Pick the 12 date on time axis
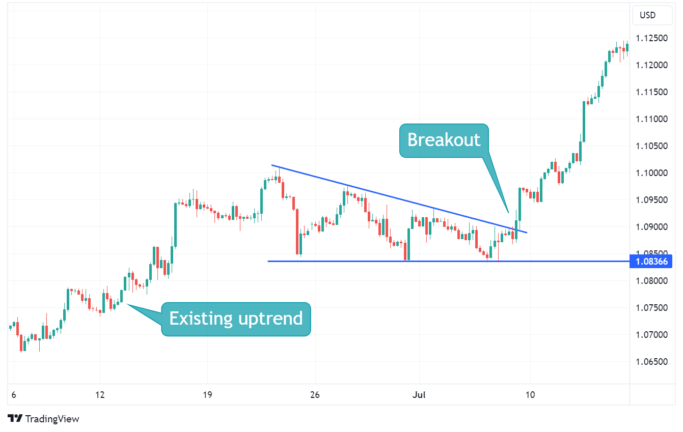683x432 pixels. (x=100, y=395)
